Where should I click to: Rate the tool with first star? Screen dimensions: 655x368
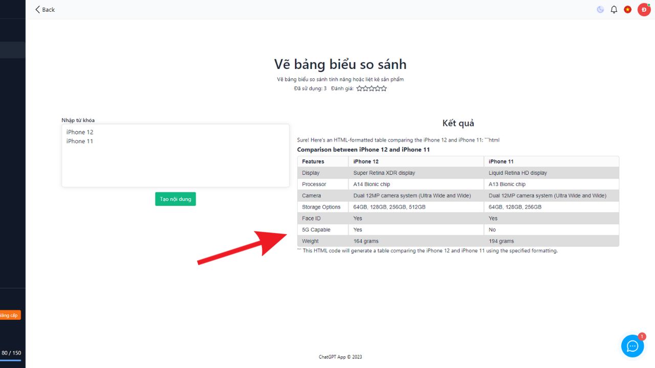360,88
